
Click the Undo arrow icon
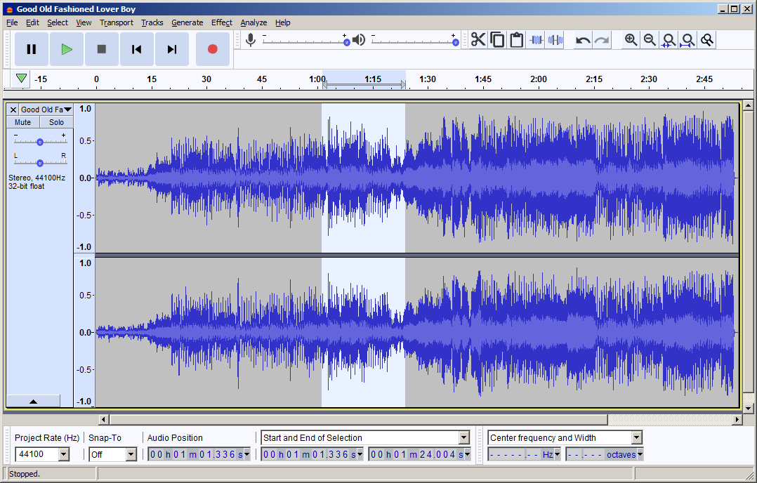point(583,39)
